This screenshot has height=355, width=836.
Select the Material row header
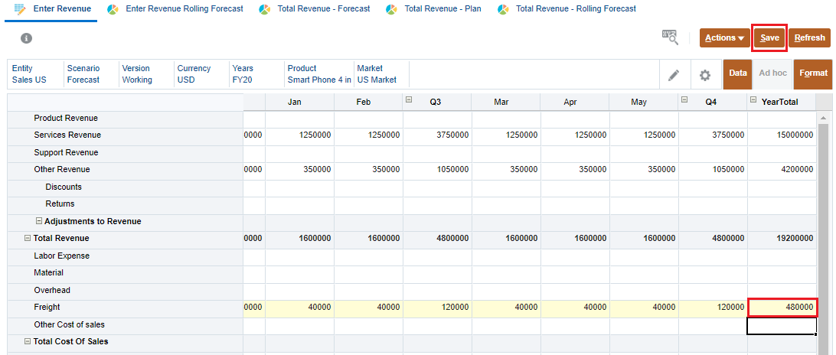126,273
